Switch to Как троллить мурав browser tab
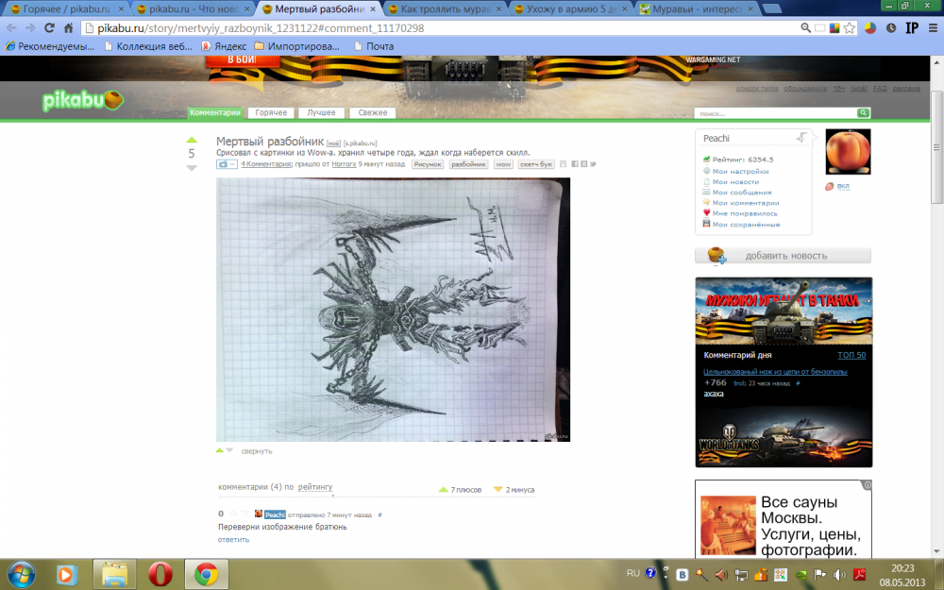 (446, 9)
